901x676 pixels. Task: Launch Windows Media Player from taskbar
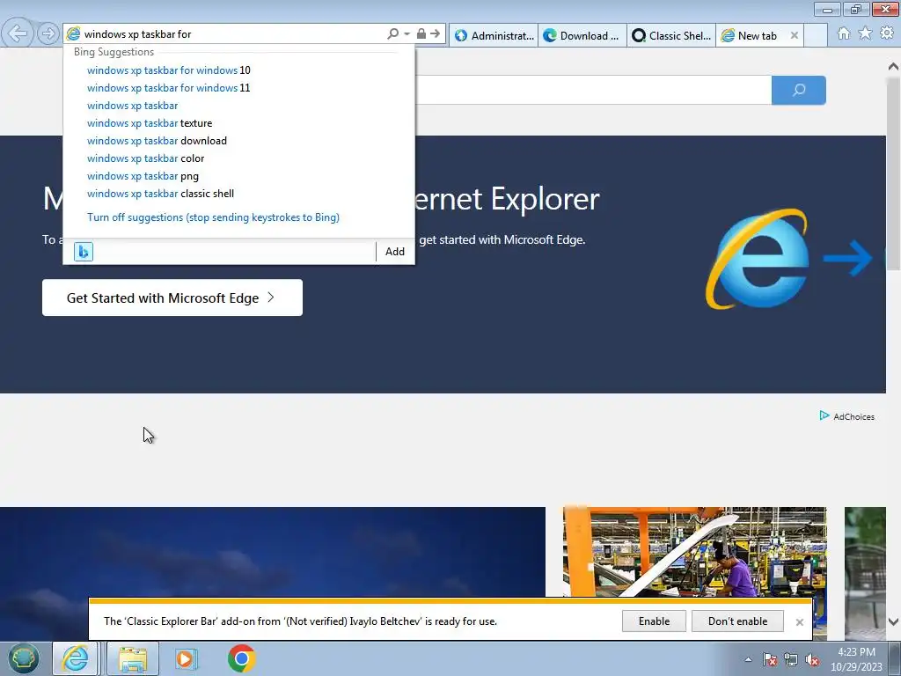pyautogui.click(x=185, y=658)
